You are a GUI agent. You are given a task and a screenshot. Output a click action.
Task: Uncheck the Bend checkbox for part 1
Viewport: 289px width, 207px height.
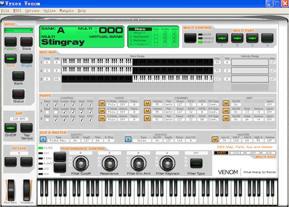(47, 105)
